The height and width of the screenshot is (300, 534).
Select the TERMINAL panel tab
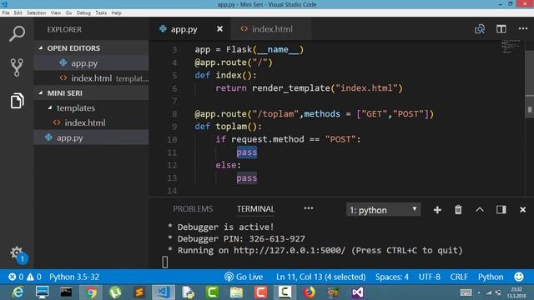[x=256, y=209]
